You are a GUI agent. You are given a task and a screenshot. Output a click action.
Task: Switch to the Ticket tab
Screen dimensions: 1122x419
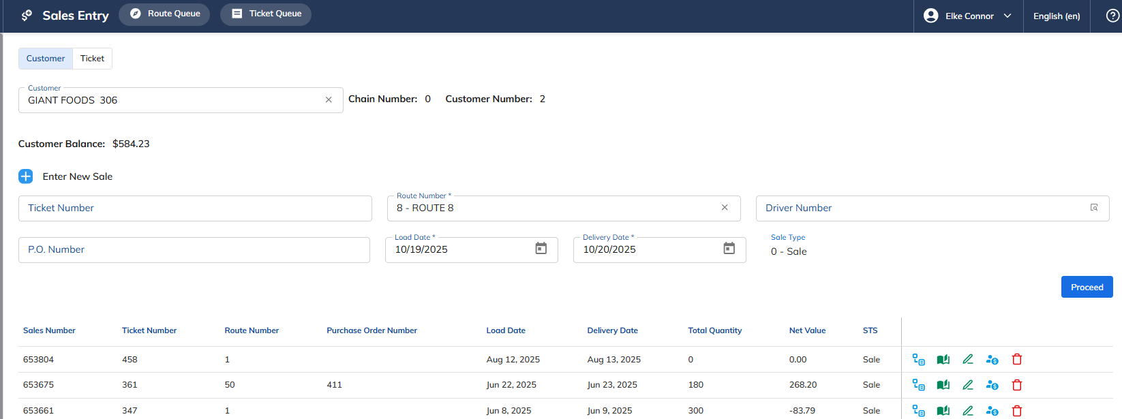click(92, 59)
